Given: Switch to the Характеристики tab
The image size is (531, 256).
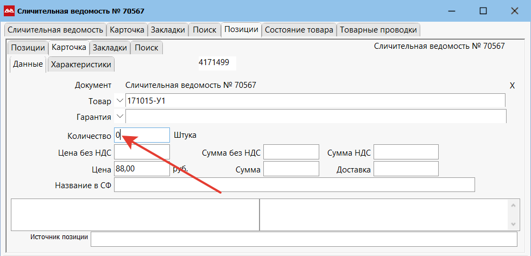Looking at the screenshot, I should pos(81,65).
